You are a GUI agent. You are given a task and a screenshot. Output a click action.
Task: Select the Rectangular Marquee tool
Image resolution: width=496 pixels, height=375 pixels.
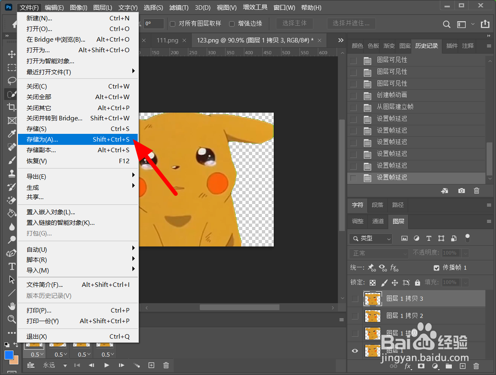[x=11, y=67]
